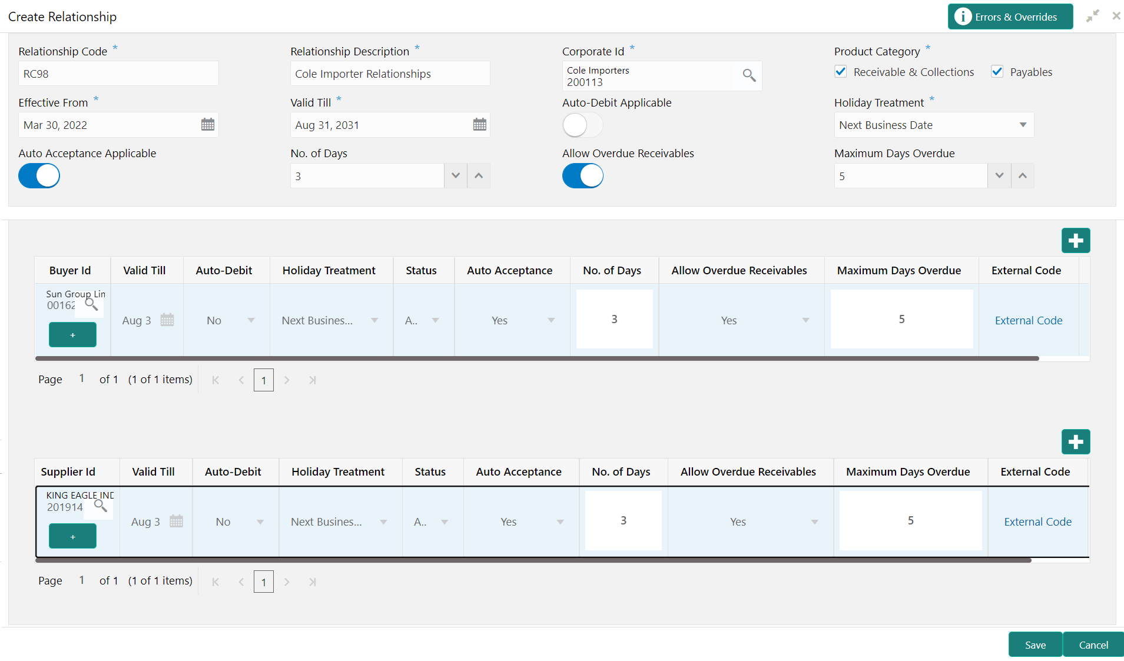Cancel creating the relationship
Image resolution: width=1124 pixels, height=661 pixels.
[1093, 645]
